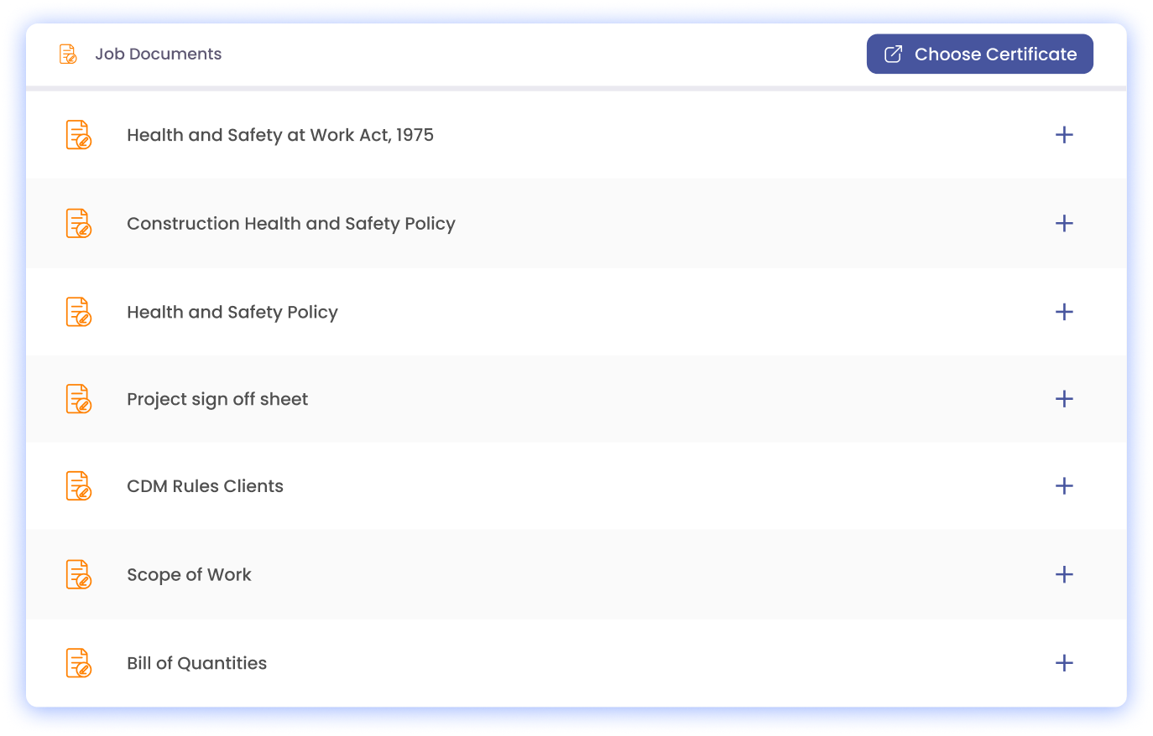Expand Construction Health and Safety Policy with plus
This screenshot has height=736, width=1153.
tap(1064, 224)
